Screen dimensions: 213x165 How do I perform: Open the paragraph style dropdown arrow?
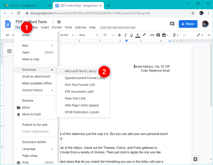click(73, 35)
